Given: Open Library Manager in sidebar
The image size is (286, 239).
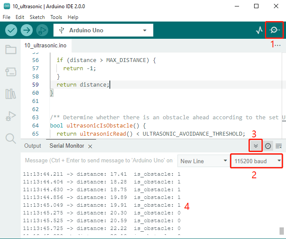Looking at the screenshot, I should click(11, 94).
